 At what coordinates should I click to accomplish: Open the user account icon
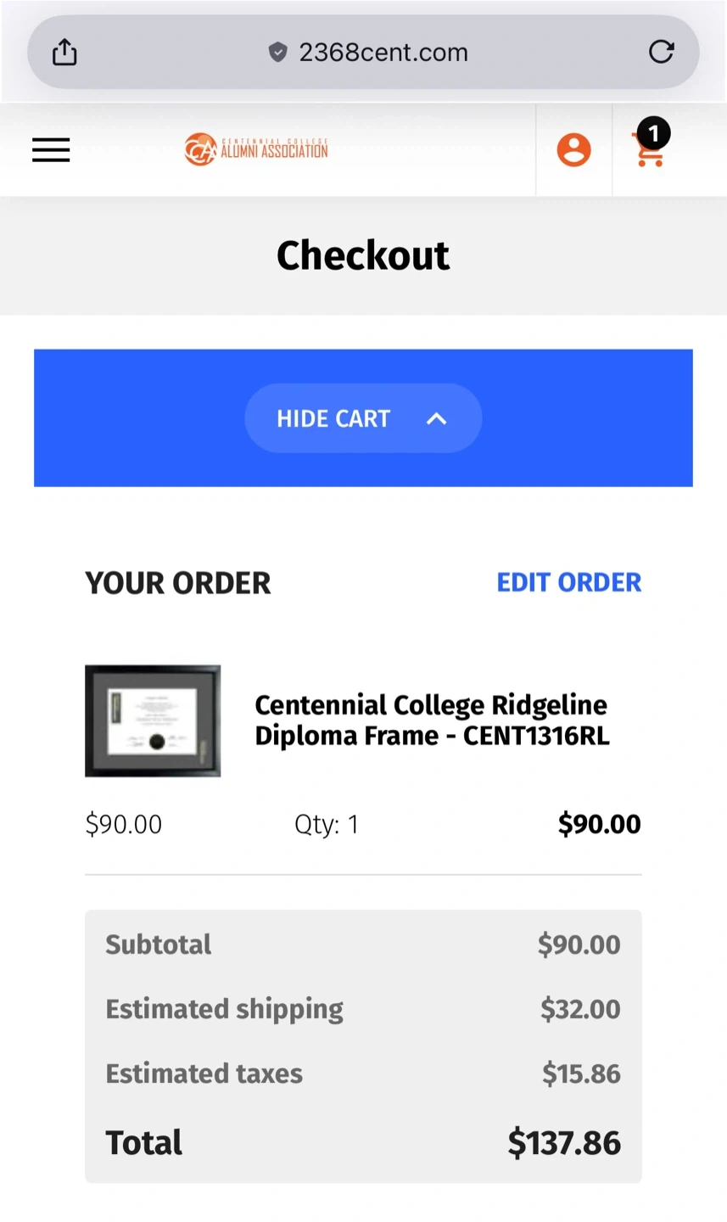click(x=573, y=150)
